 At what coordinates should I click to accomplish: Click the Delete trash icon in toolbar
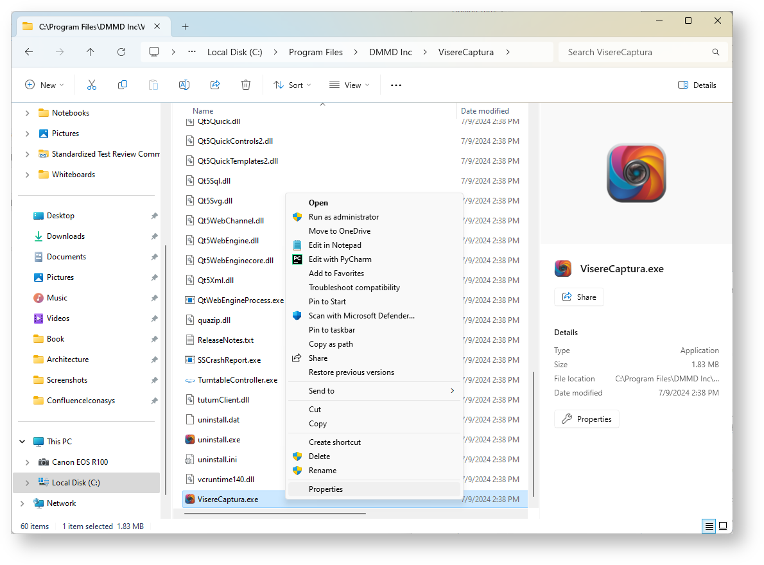tap(246, 85)
